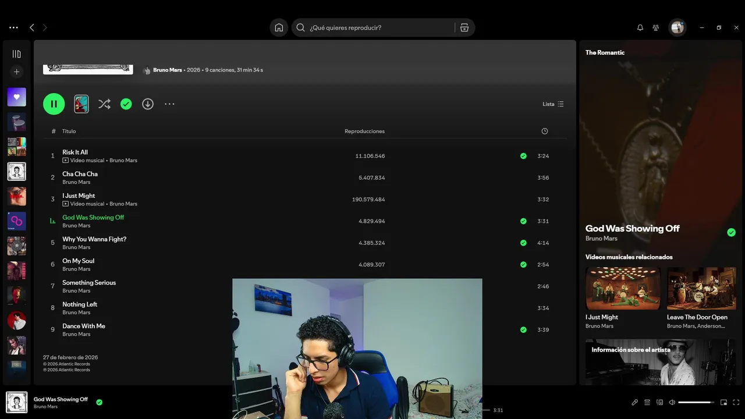Show lyrics with the microphone icon
The image size is (745, 419).
(635, 402)
